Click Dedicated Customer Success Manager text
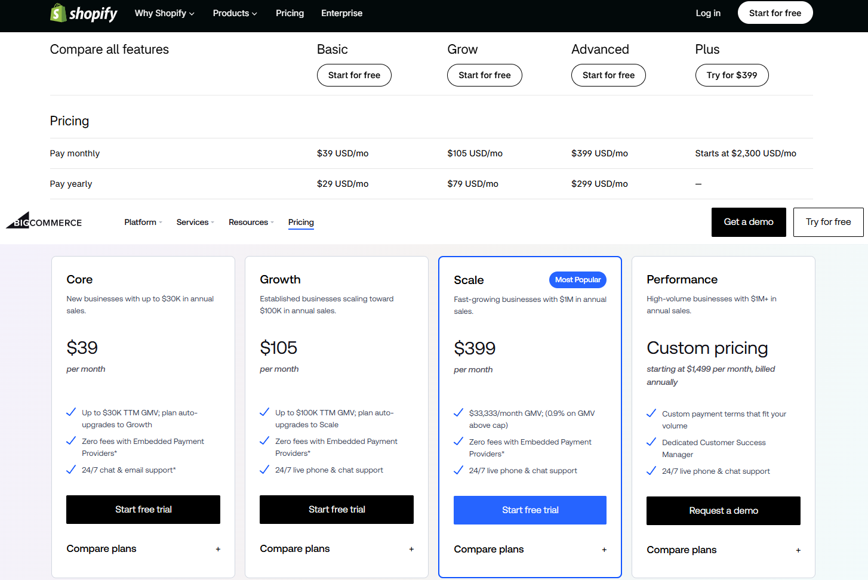The width and height of the screenshot is (868, 580). 713,449
